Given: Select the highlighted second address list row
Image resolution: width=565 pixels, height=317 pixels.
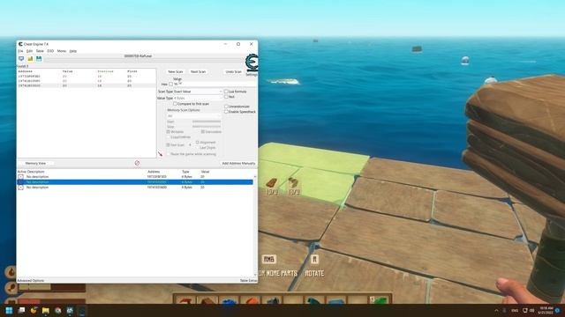Looking at the screenshot, I should click(x=135, y=182).
